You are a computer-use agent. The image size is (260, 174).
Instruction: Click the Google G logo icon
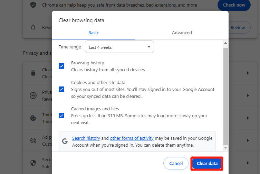pos(65,141)
